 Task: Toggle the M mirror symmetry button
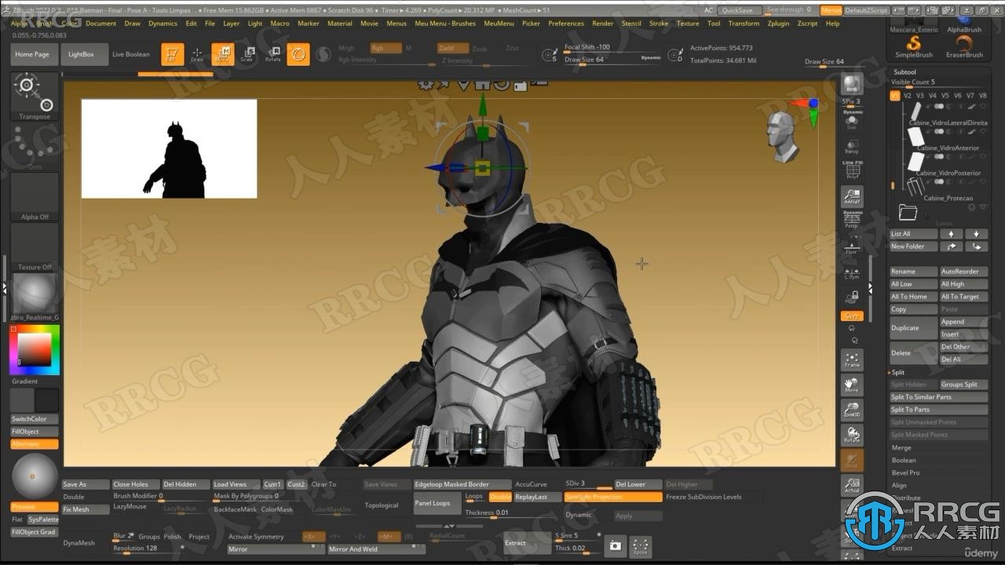click(388, 537)
